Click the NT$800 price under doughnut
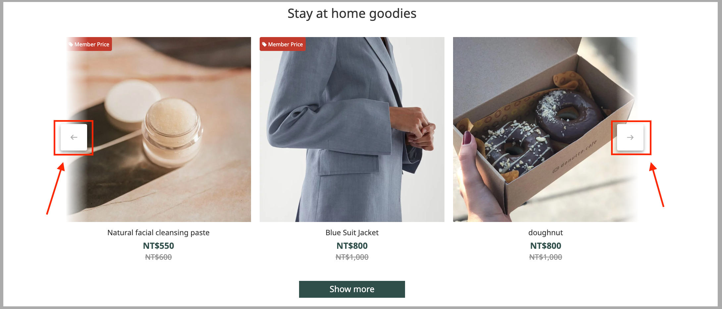 coord(545,246)
